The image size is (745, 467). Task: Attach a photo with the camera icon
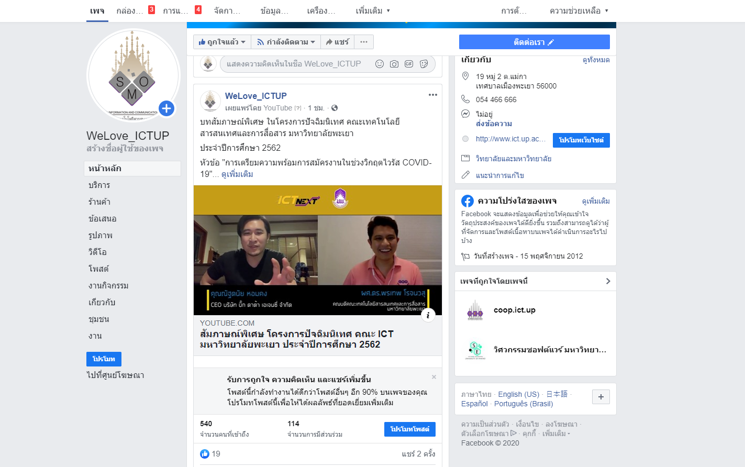pos(394,64)
